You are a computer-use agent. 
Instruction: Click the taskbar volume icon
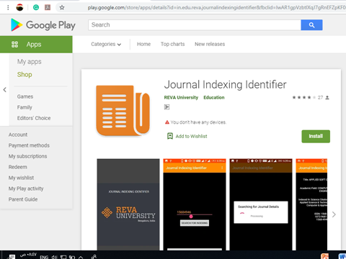[x=54, y=257]
